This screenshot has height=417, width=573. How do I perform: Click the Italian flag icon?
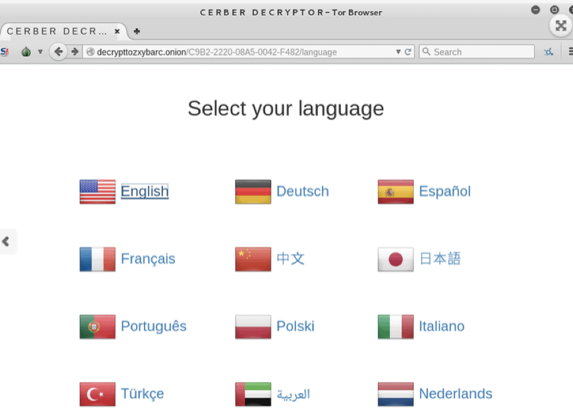tap(396, 326)
